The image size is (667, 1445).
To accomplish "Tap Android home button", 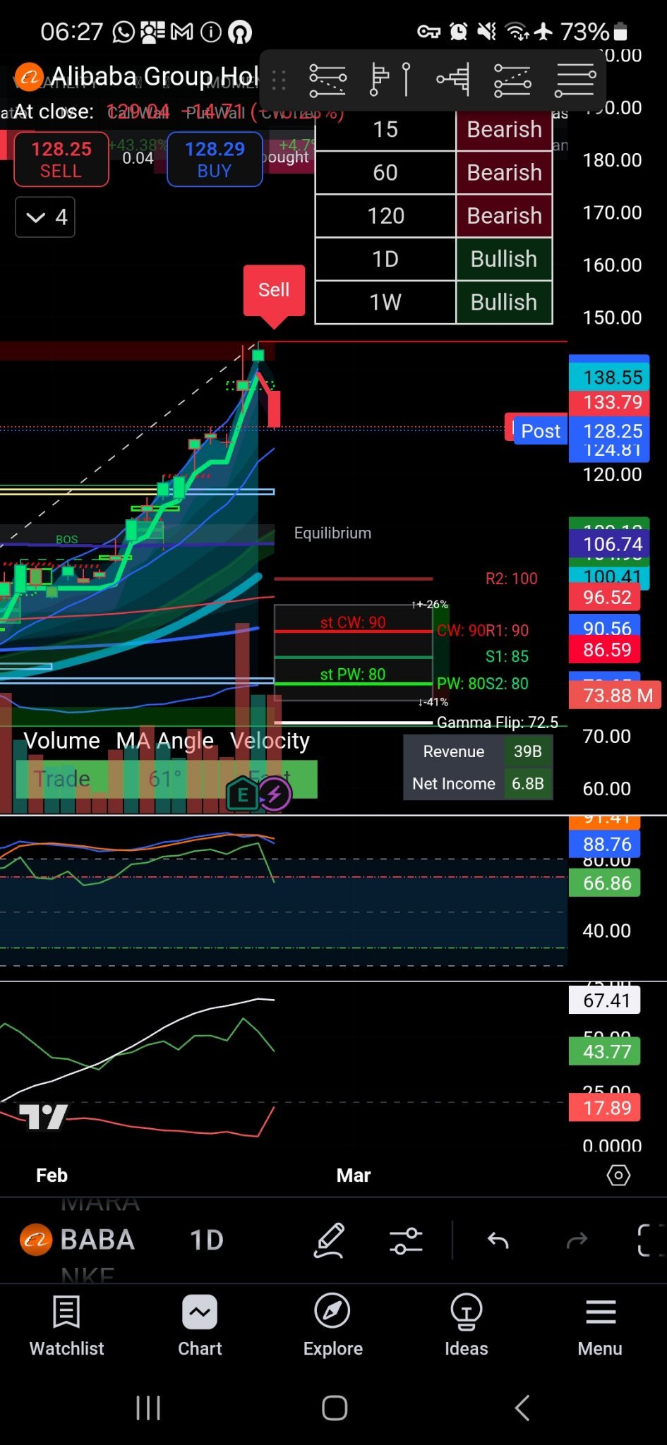I will [335, 1408].
